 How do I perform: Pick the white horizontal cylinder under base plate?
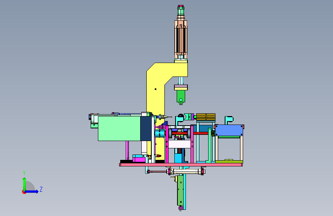coord(186,171)
